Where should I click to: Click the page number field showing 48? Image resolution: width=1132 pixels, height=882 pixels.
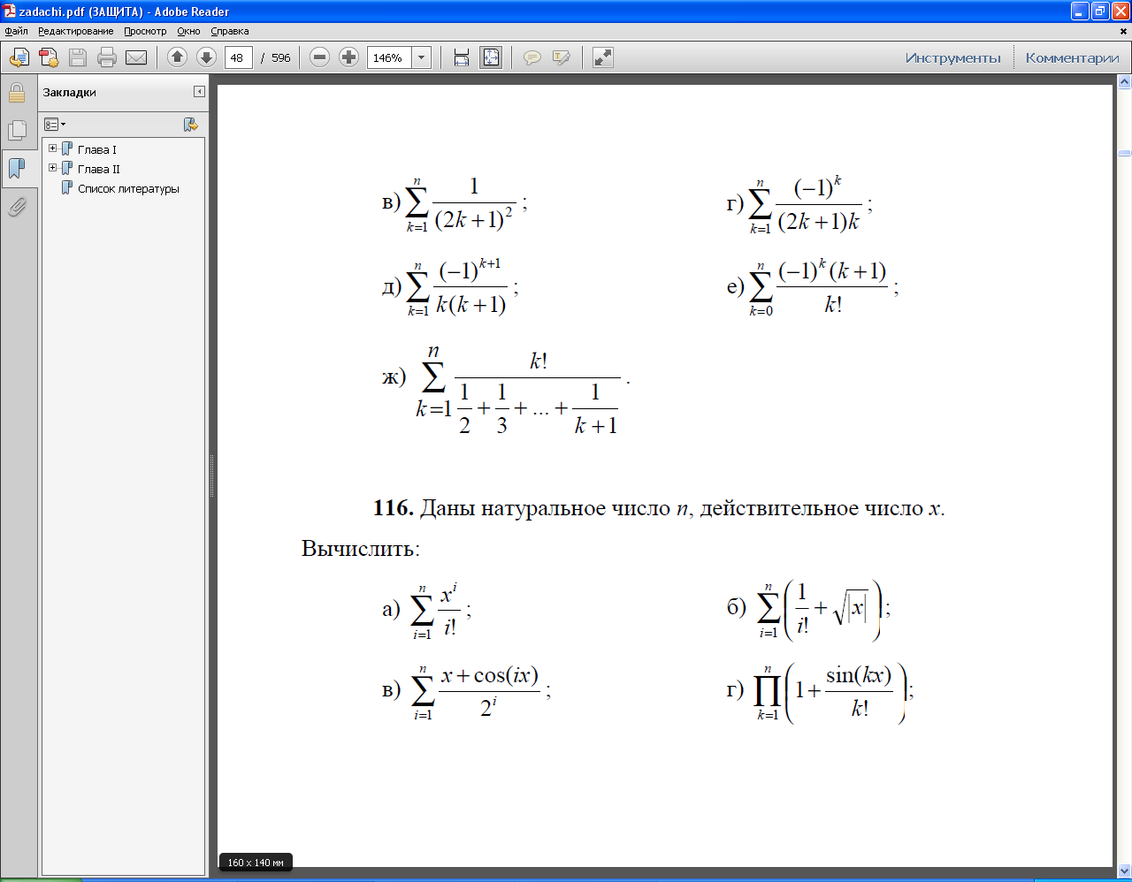pyautogui.click(x=239, y=57)
